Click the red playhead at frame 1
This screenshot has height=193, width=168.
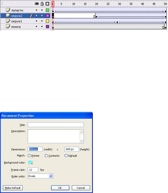point(53,4)
